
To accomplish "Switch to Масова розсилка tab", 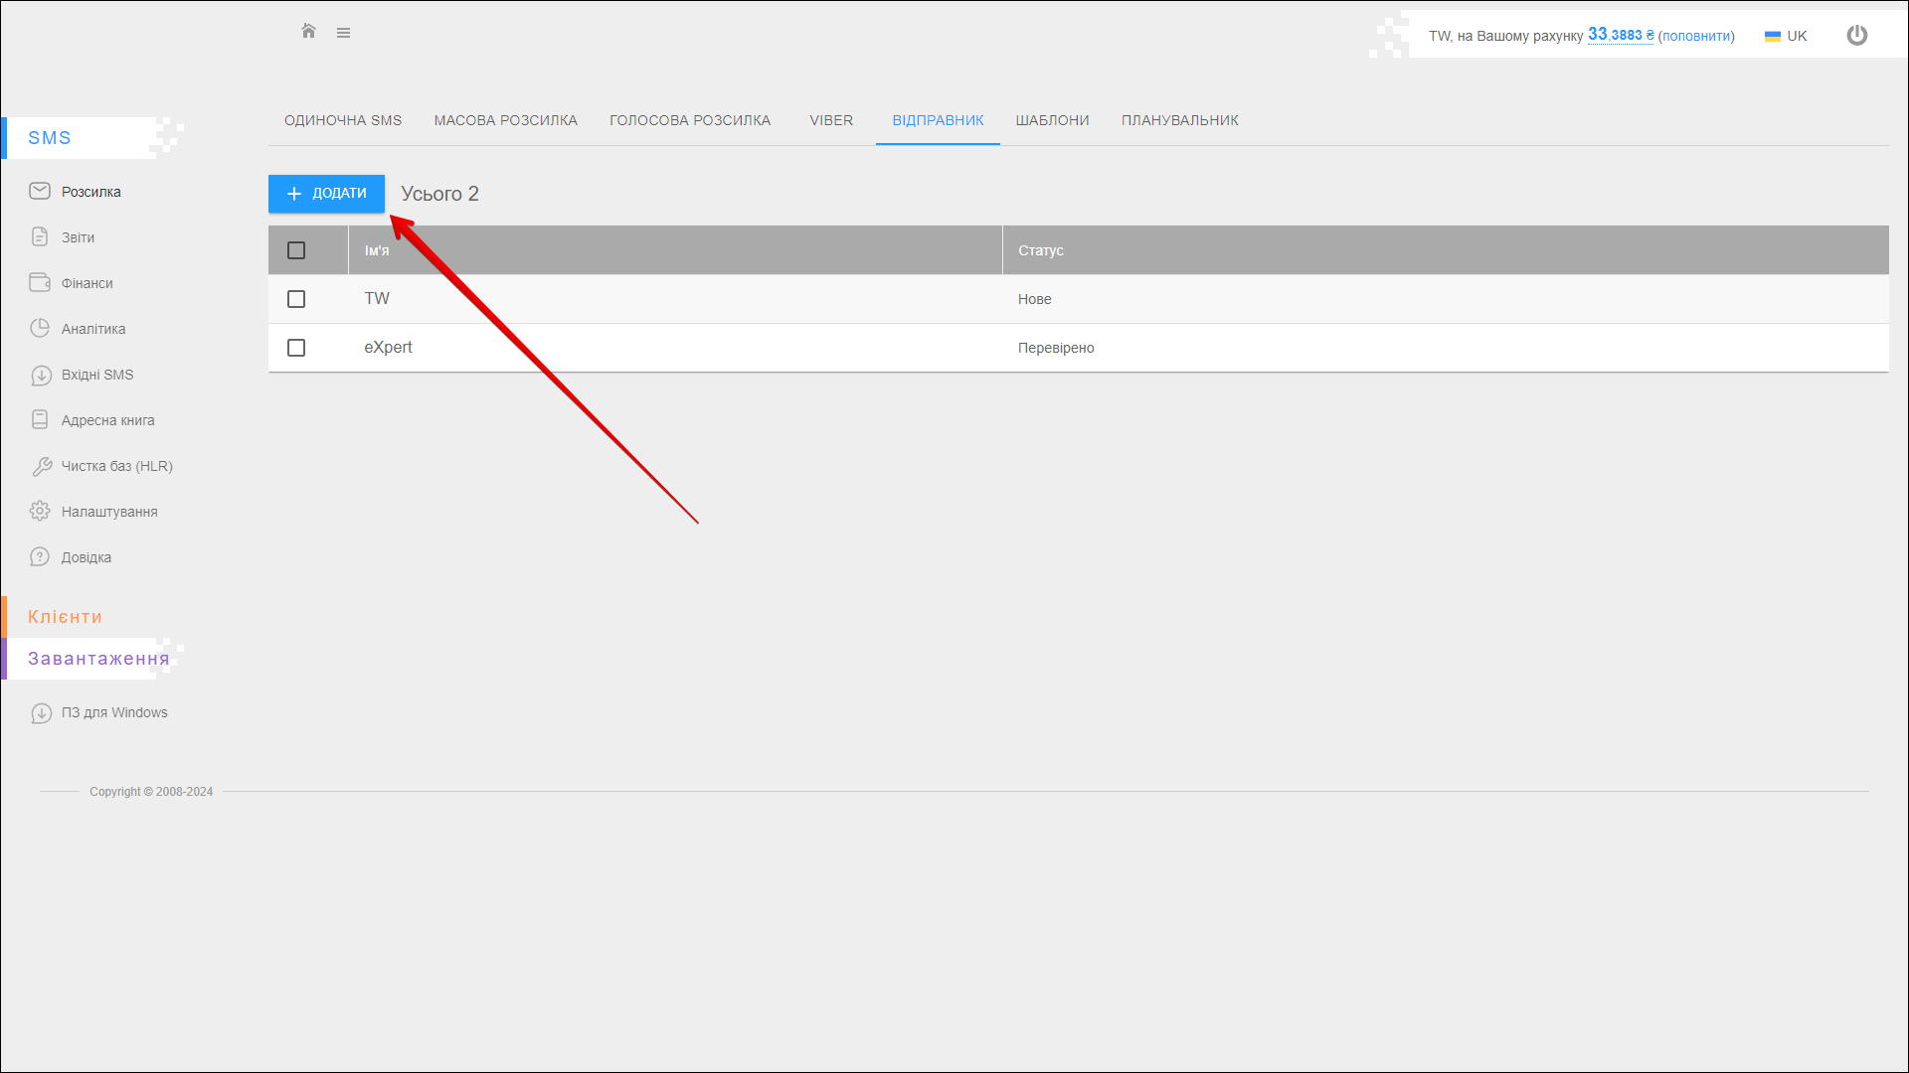I will 505,120.
